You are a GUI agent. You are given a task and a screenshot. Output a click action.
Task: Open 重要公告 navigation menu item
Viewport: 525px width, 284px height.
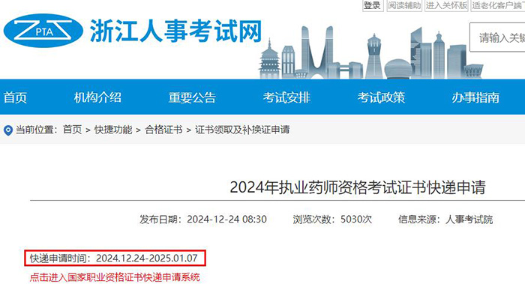[x=192, y=97]
